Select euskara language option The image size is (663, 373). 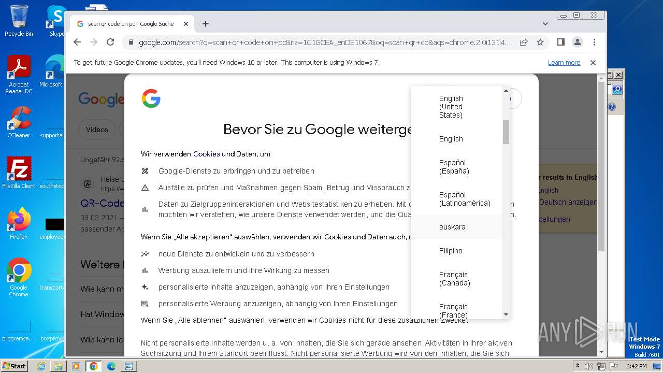click(456, 227)
